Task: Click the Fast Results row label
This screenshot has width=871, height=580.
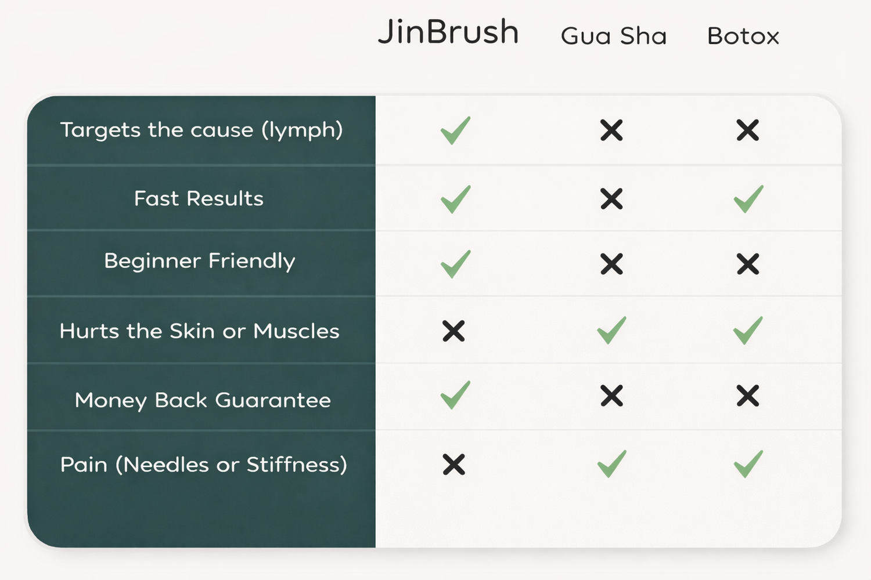Action: tap(199, 199)
